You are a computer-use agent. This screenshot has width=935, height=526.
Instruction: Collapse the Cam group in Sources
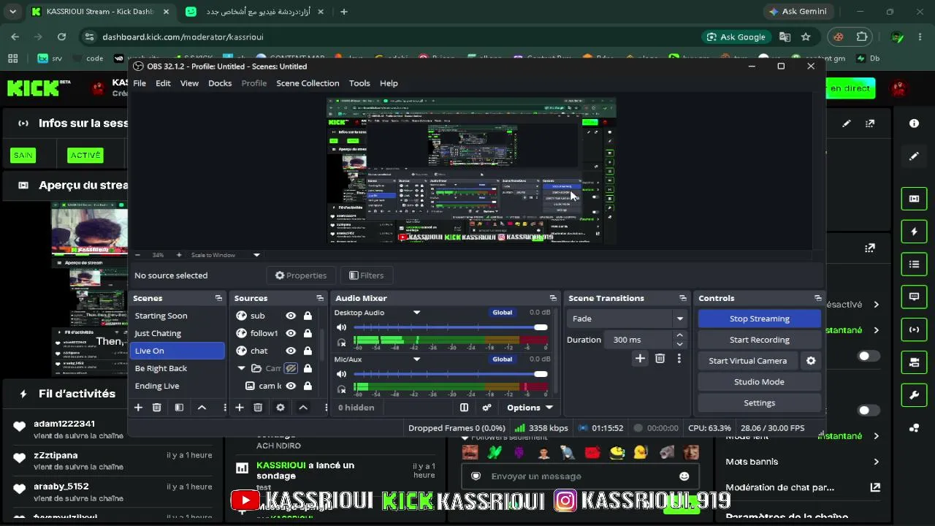point(242,368)
